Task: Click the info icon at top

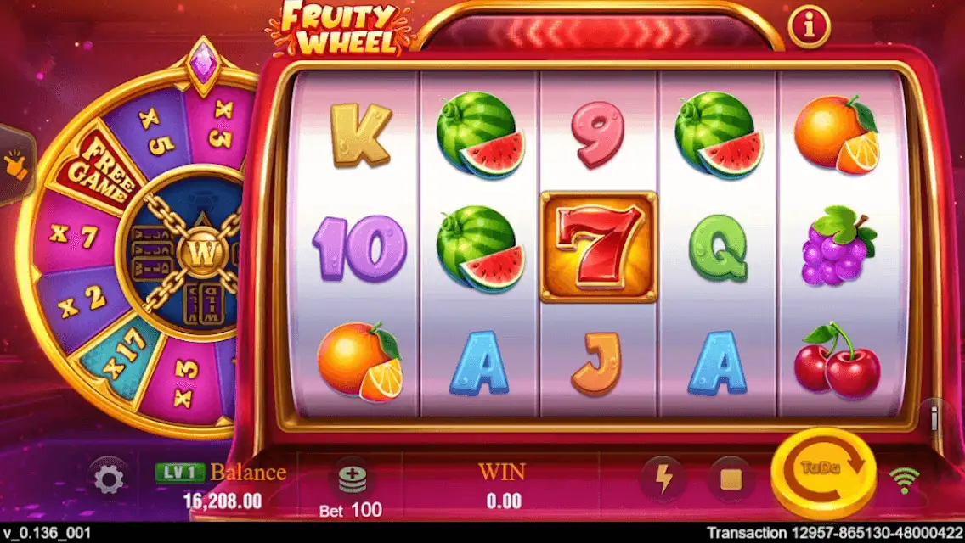Action: (x=809, y=25)
